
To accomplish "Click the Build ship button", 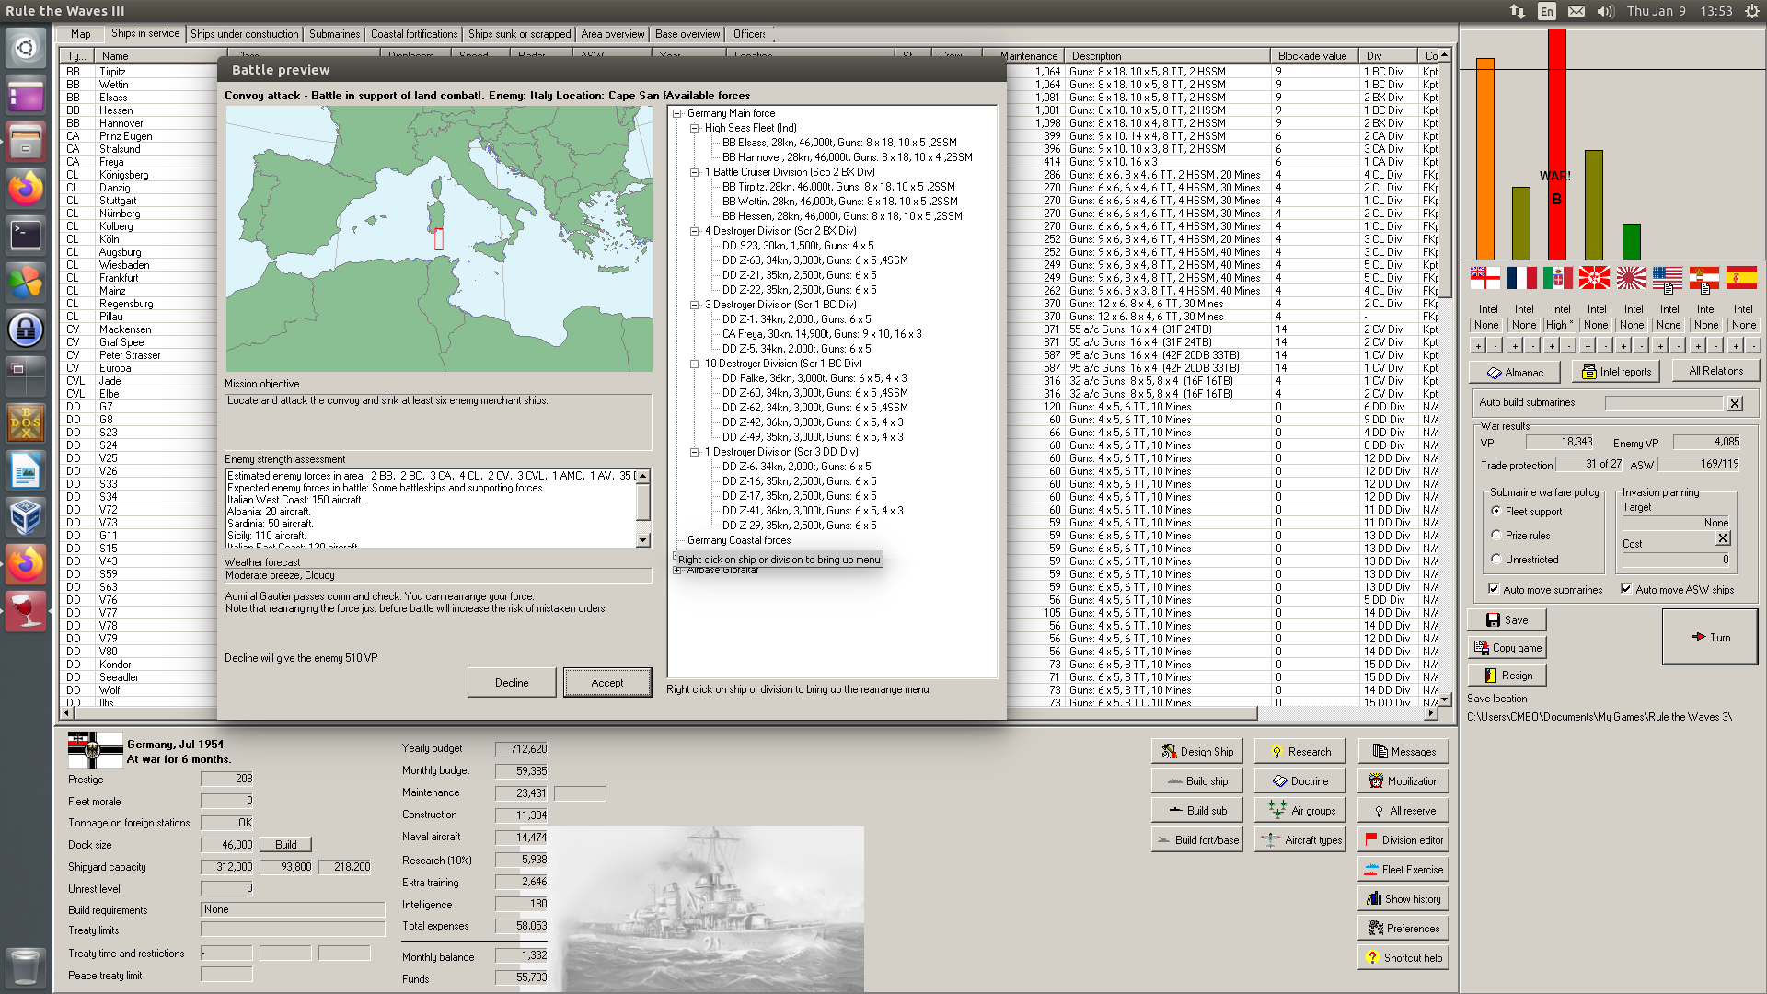I will (1196, 780).
